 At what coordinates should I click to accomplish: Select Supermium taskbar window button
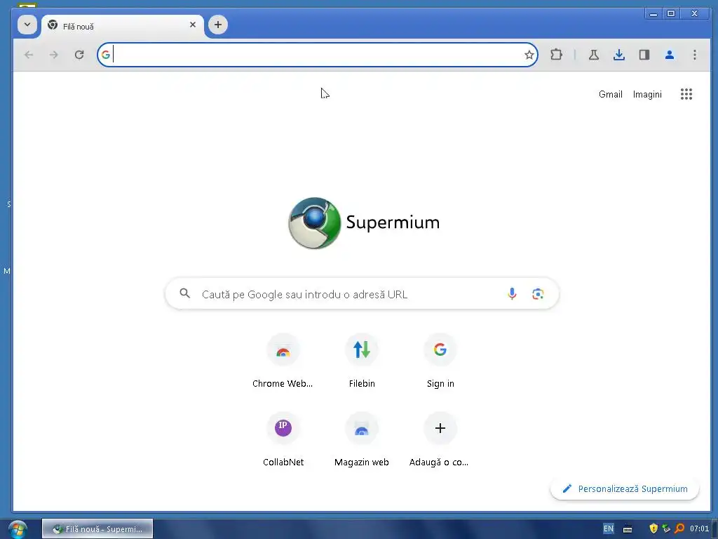pos(97,529)
